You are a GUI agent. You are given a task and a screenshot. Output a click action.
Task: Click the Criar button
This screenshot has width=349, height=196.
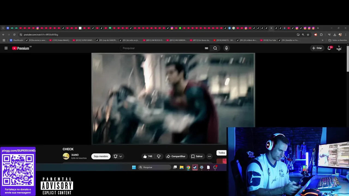(x=317, y=48)
